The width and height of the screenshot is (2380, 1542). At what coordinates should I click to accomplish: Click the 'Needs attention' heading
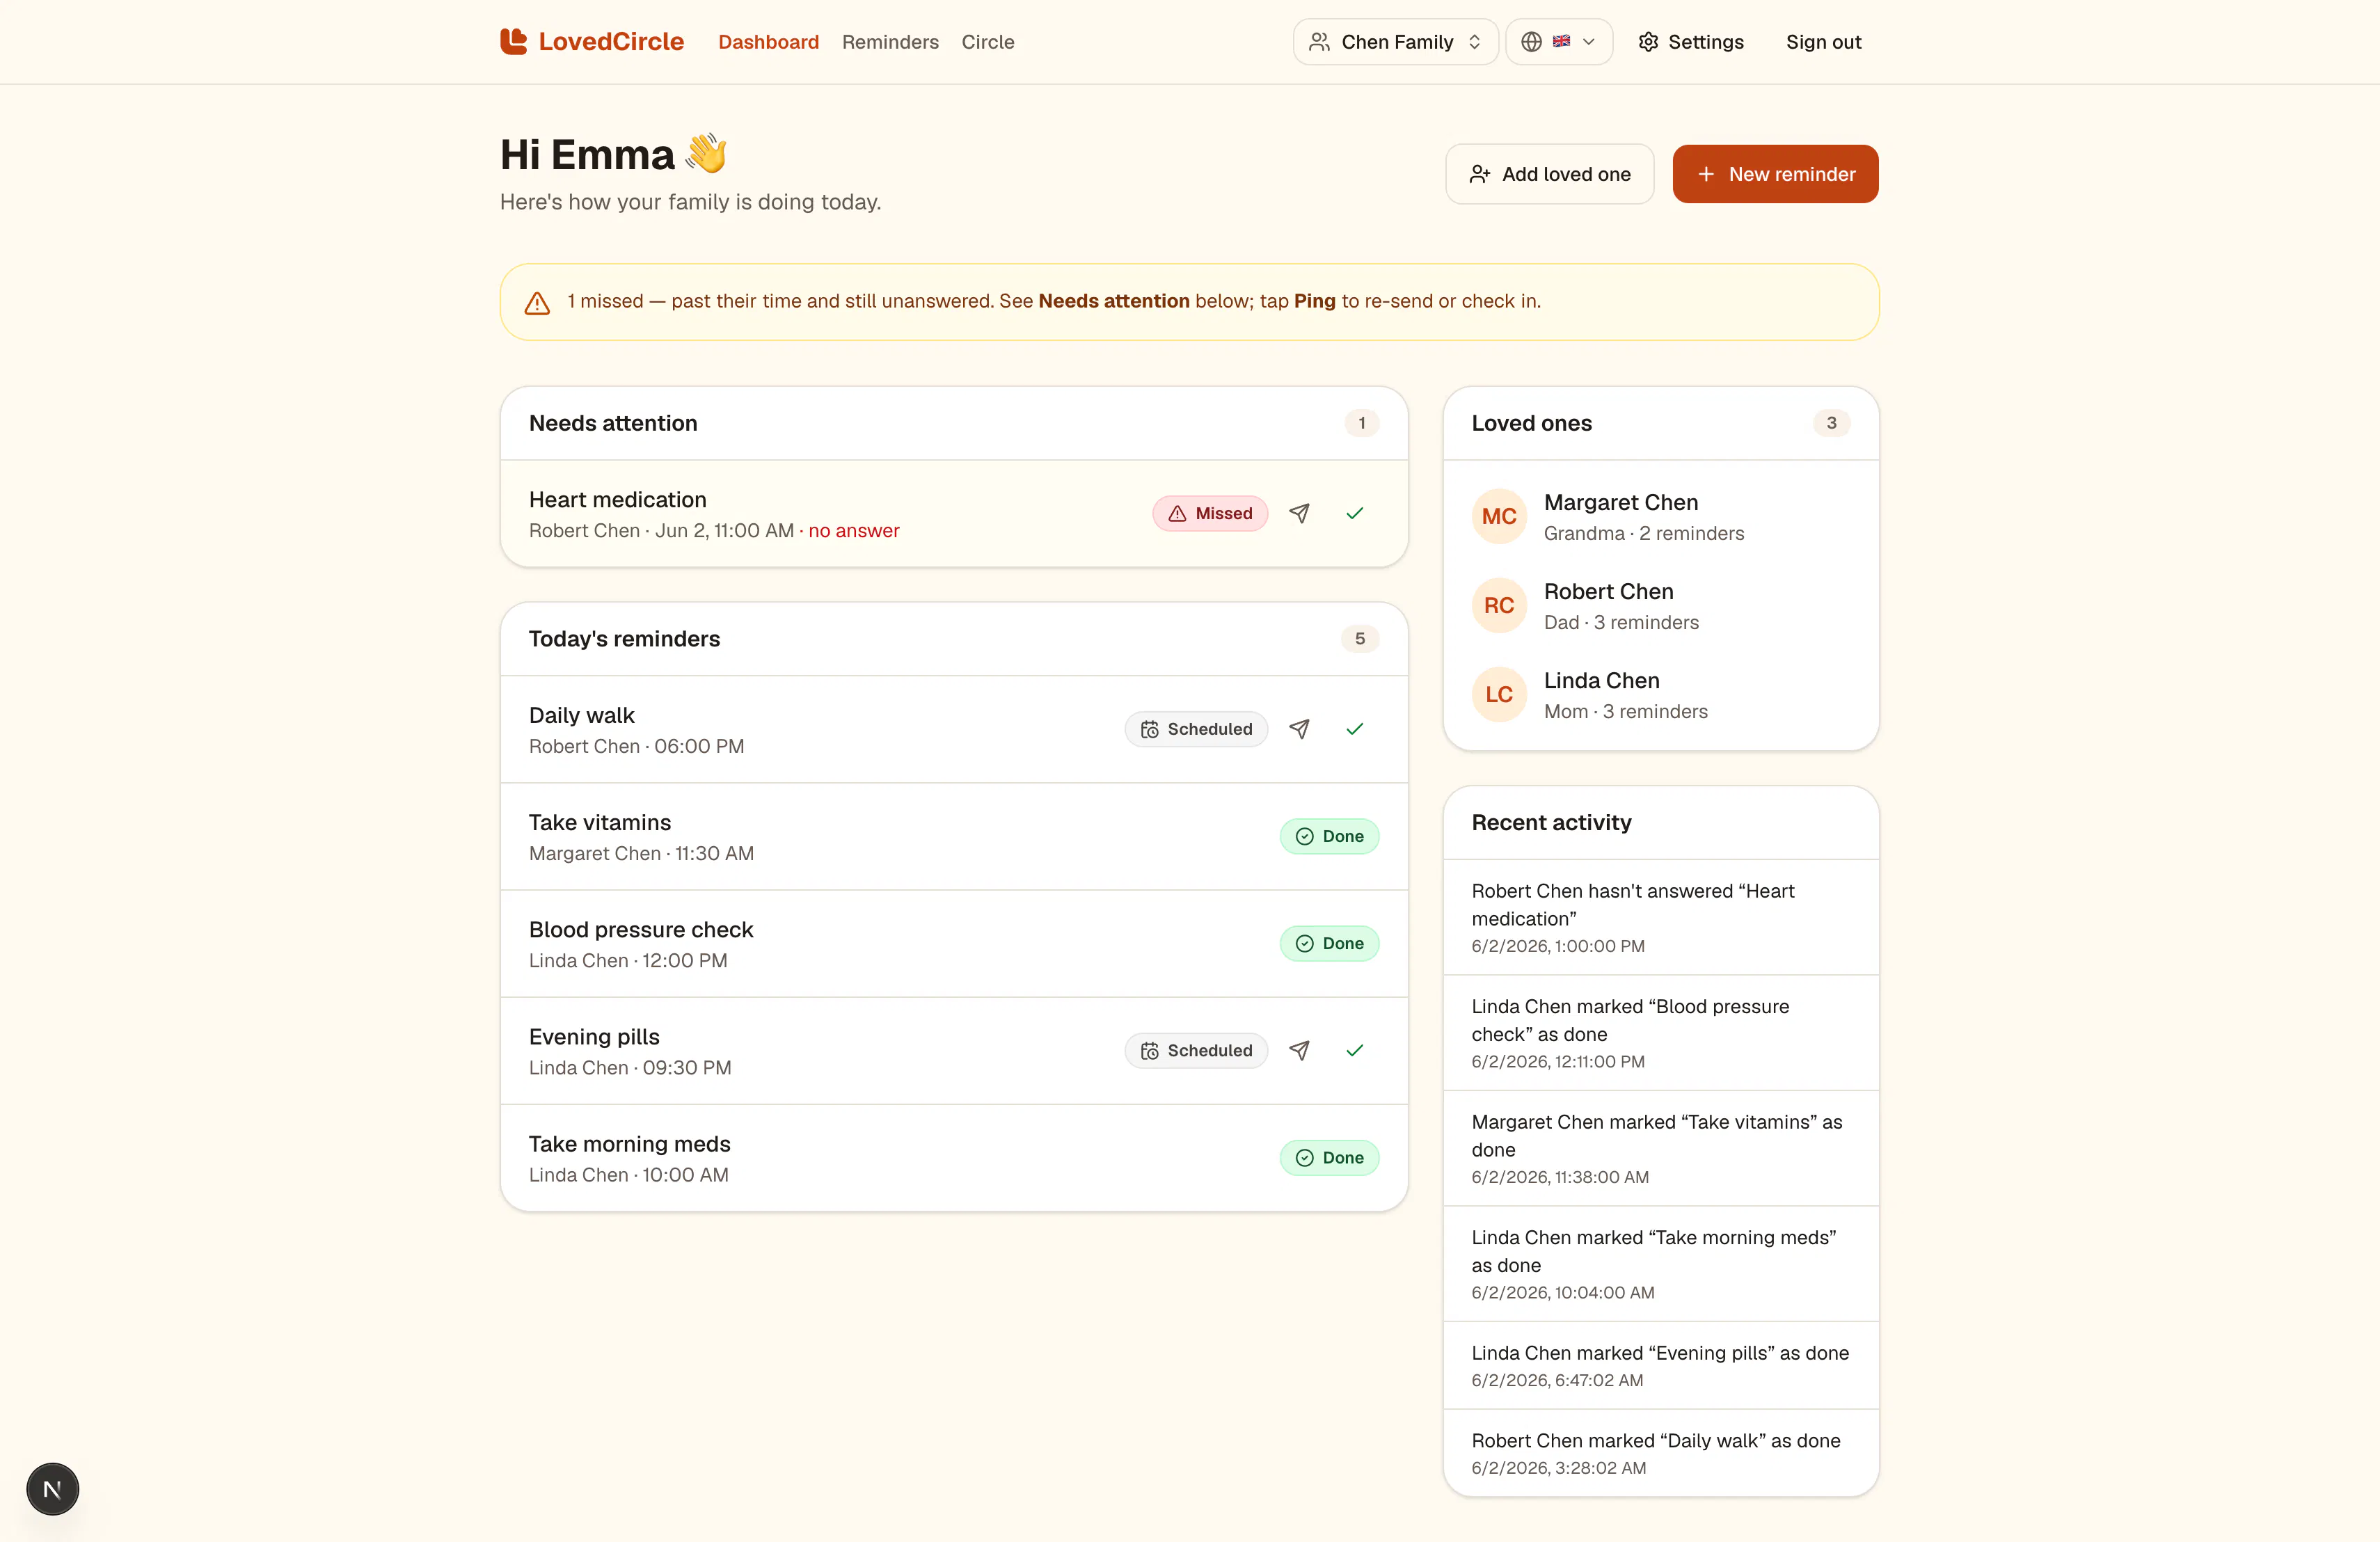pos(613,423)
